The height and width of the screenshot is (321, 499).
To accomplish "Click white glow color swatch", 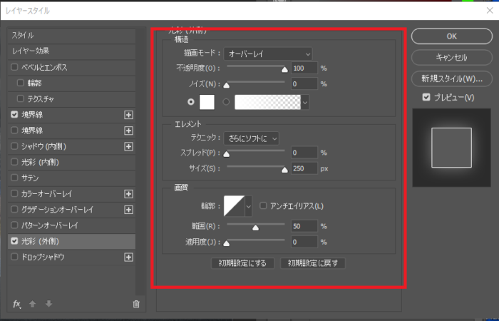I will 207,102.
